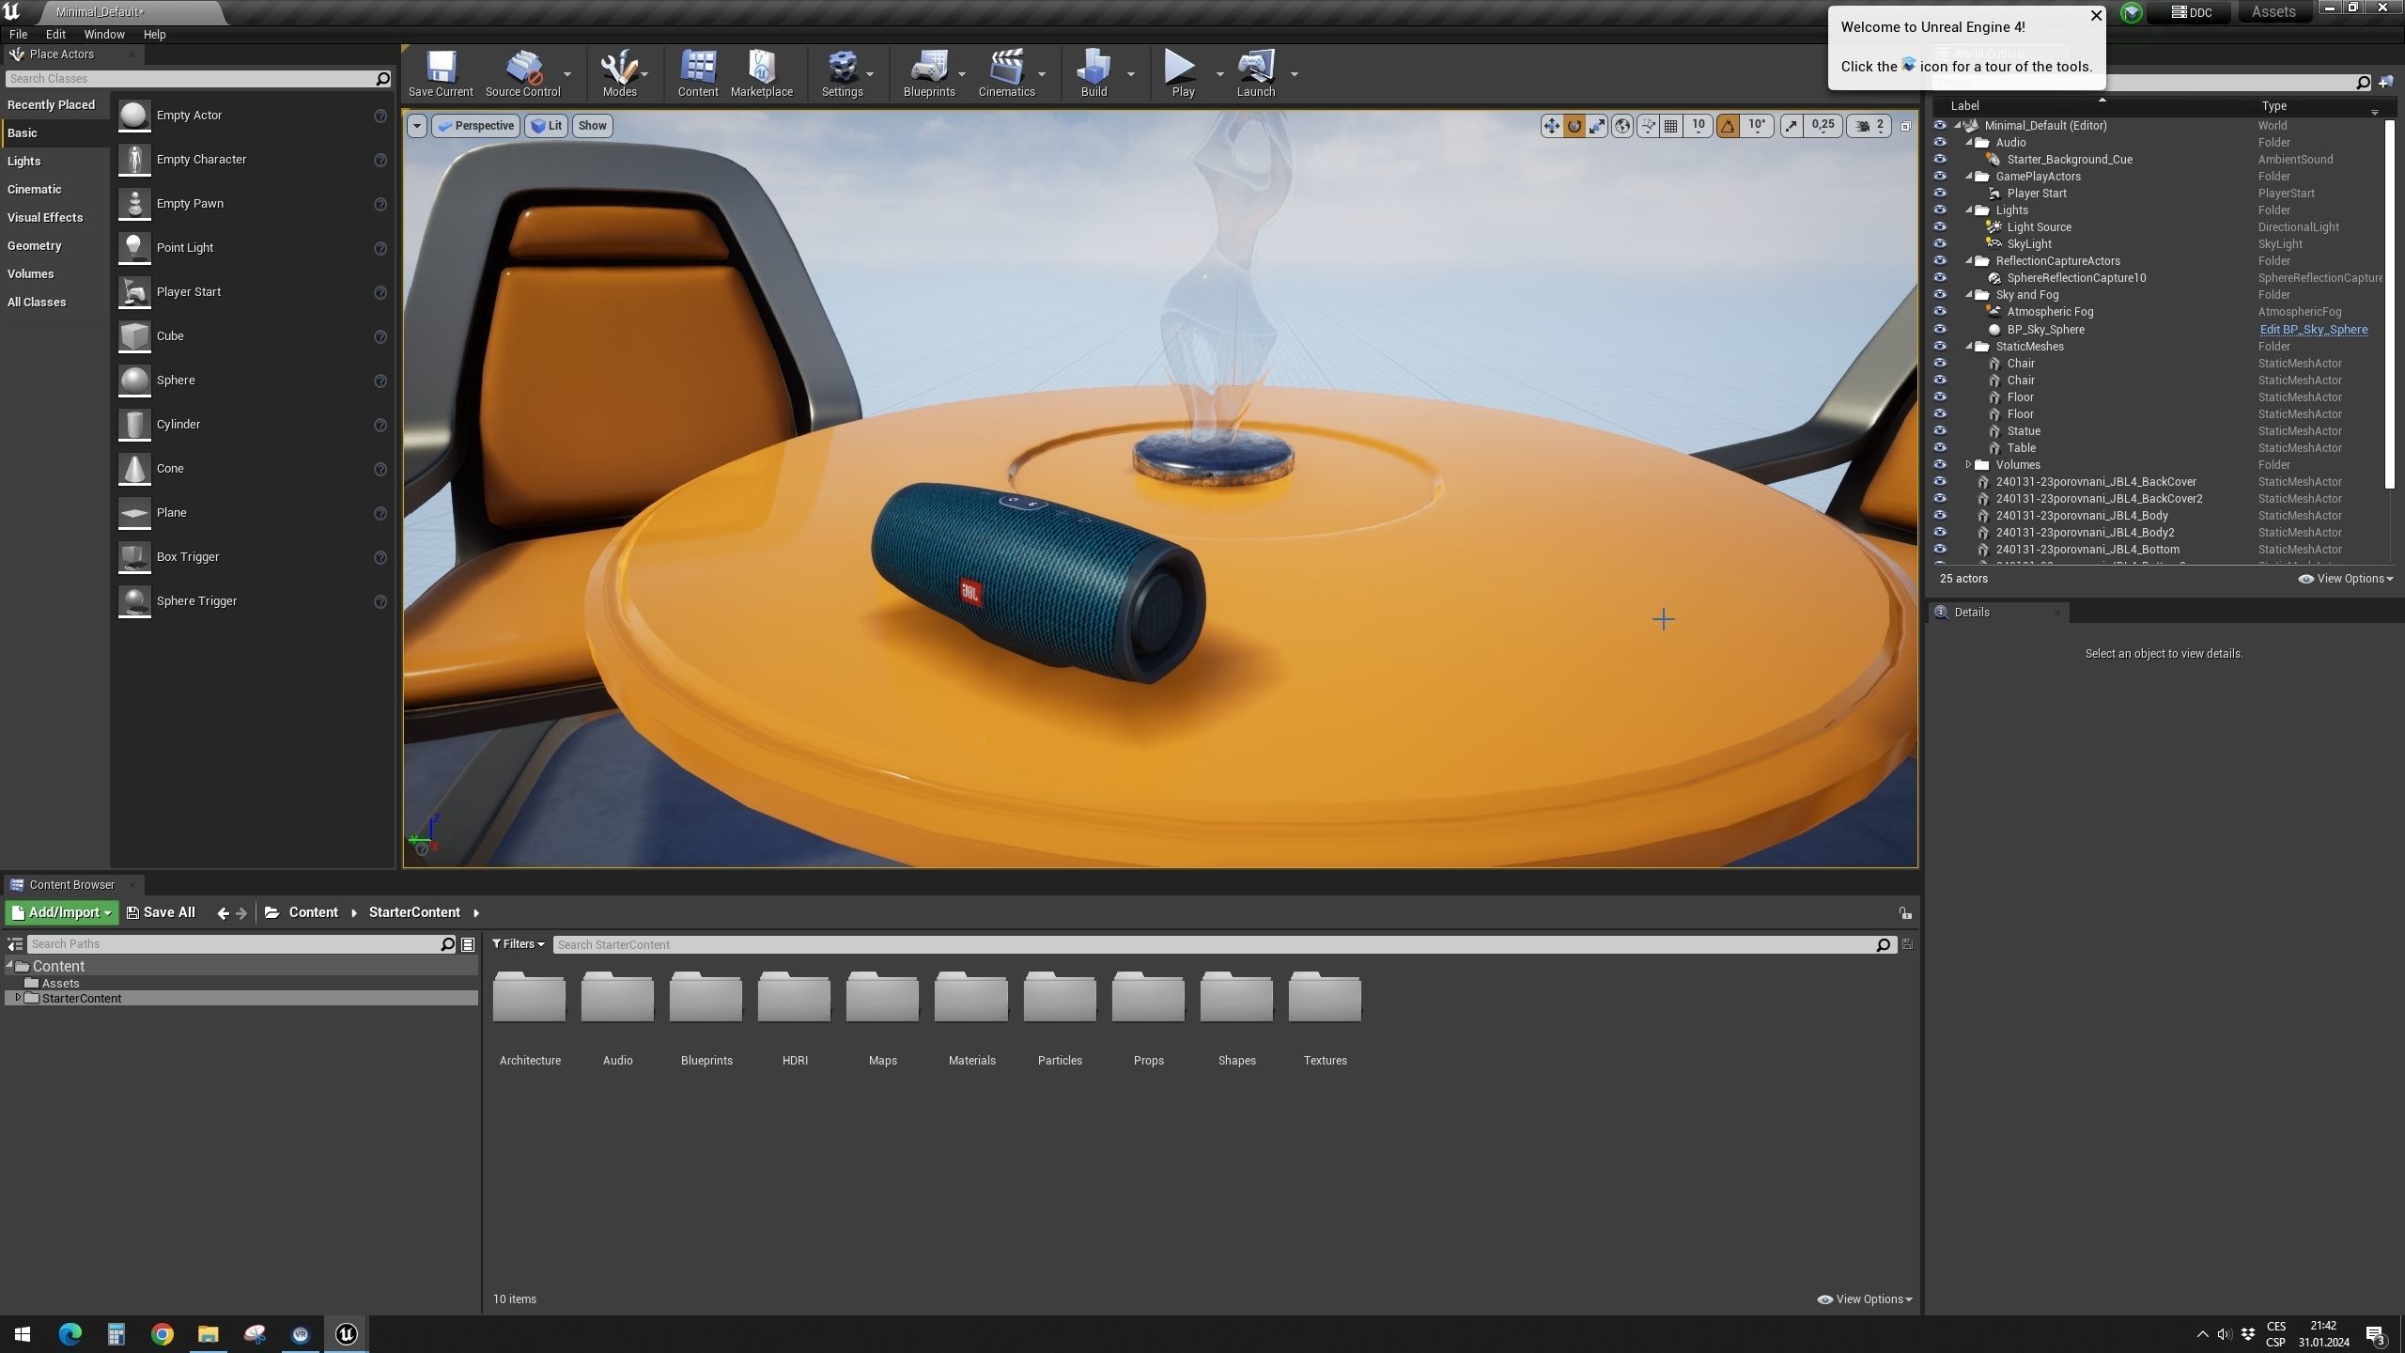Open the grid snap size value dropdown
Image resolution: width=2405 pixels, height=1353 pixels.
(x=1699, y=126)
